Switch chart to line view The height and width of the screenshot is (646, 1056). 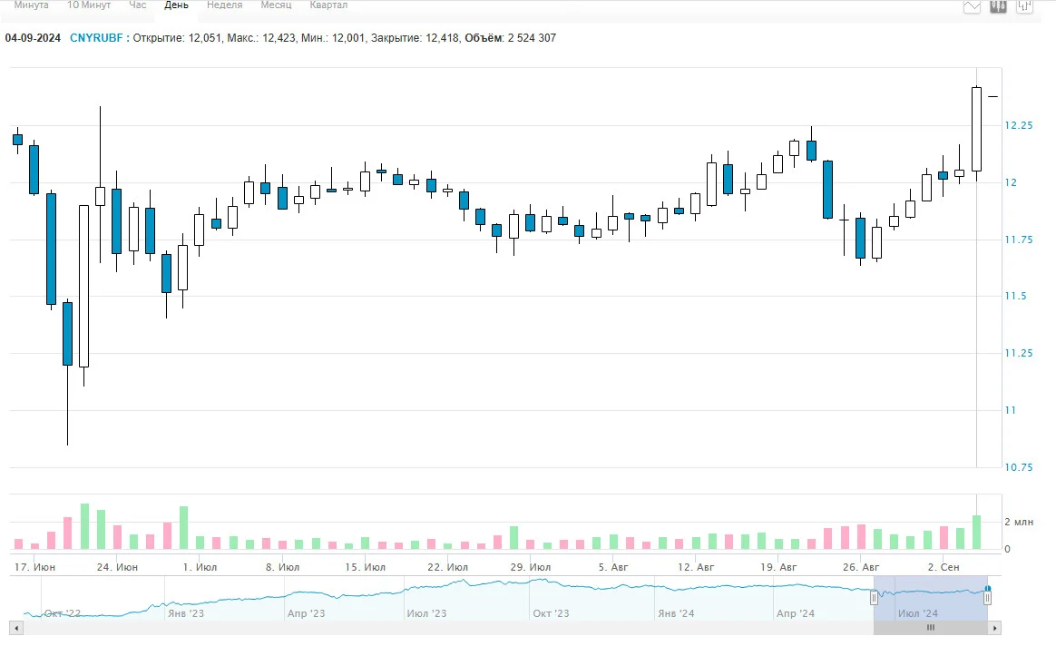pyautogui.click(x=971, y=6)
